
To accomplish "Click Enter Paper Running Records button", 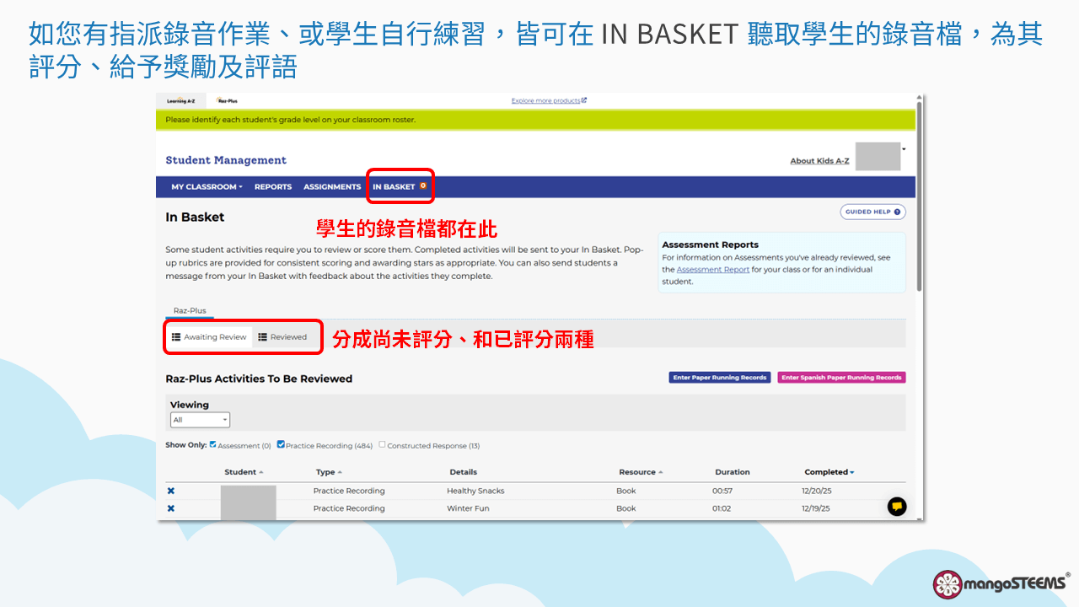I will point(720,378).
